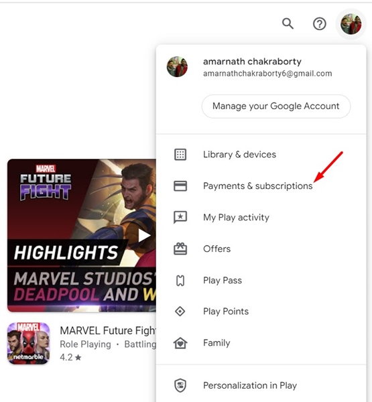Open the help question mark icon
The width and height of the screenshot is (372, 402).
(320, 24)
